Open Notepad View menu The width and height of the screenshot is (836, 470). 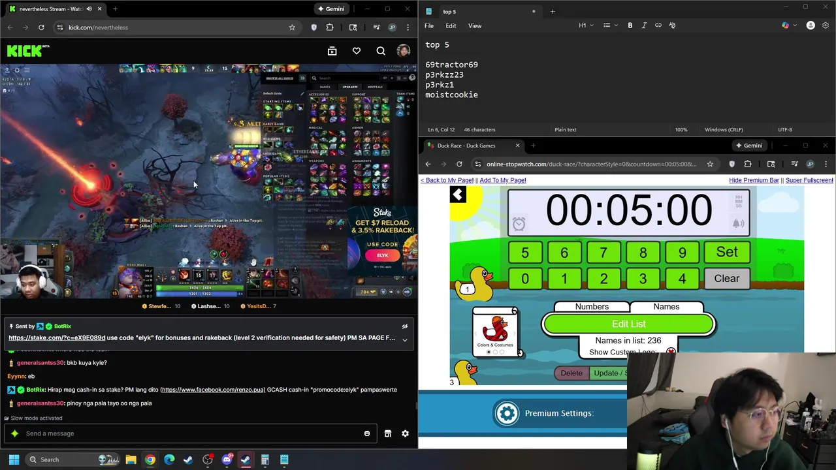pyautogui.click(x=475, y=25)
